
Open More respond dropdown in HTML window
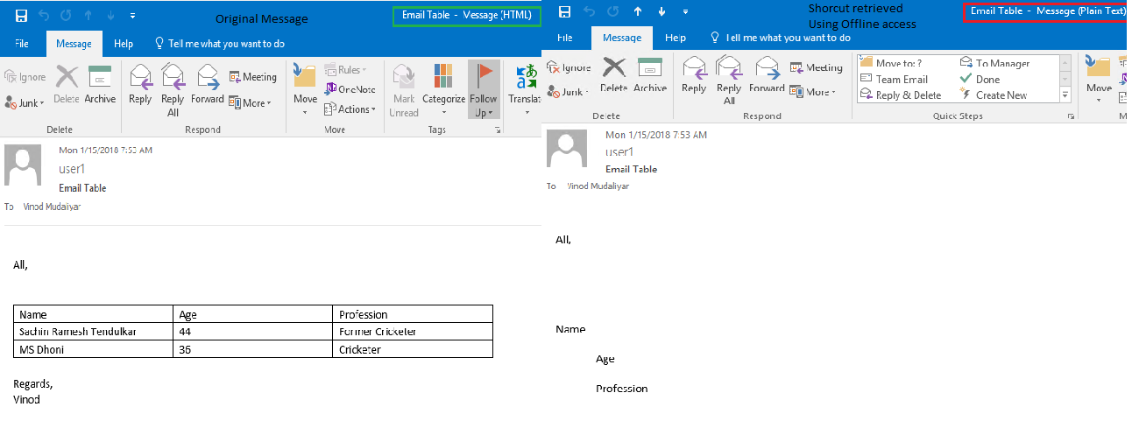click(x=251, y=102)
